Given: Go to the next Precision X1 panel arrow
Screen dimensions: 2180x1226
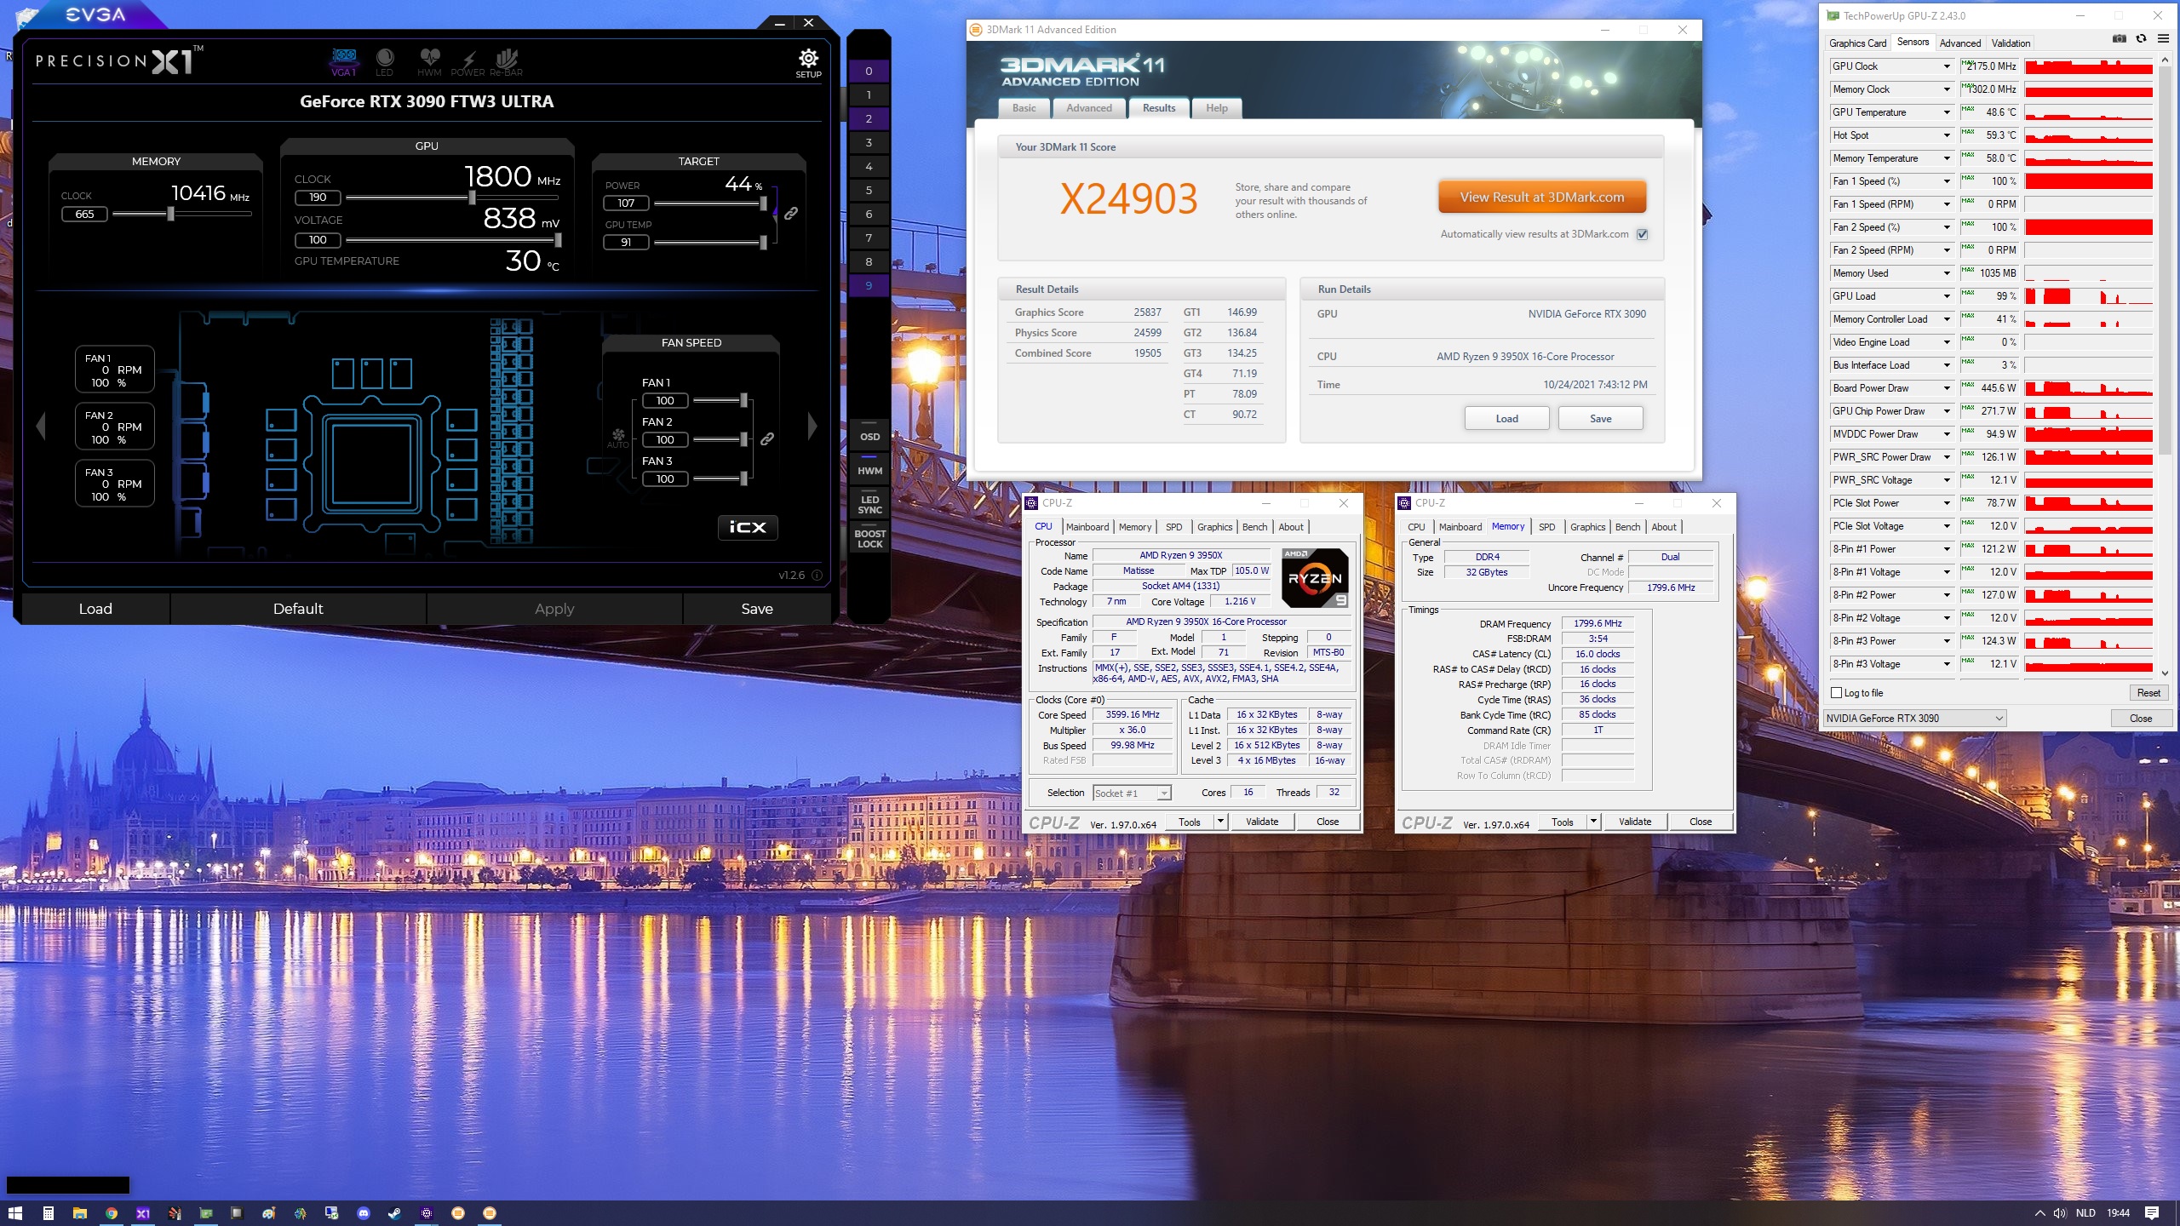Looking at the screenshot, I should pos(812,425).
